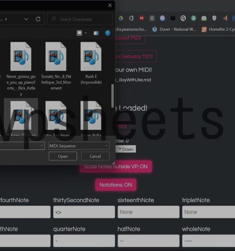Click the quarterNote input field
Screen dimensions: 235x251
point(84,241)
